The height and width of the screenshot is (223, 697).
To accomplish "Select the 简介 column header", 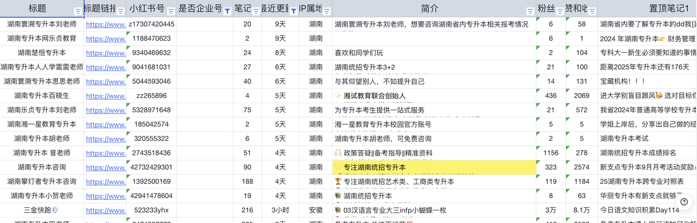I will pyautogui.click(x=430, y=9).
